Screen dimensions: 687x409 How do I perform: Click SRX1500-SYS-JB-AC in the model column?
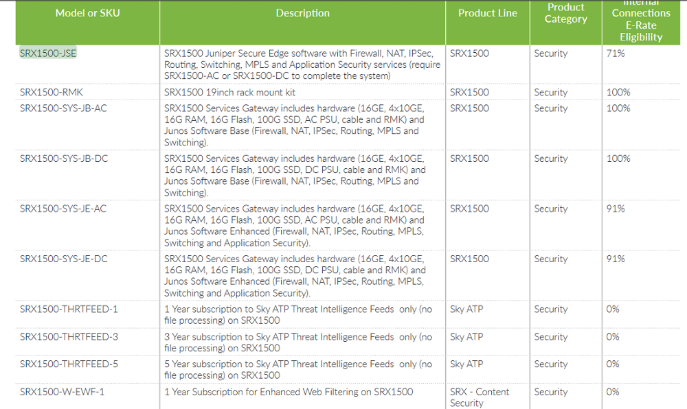click(x=63, y=108)
